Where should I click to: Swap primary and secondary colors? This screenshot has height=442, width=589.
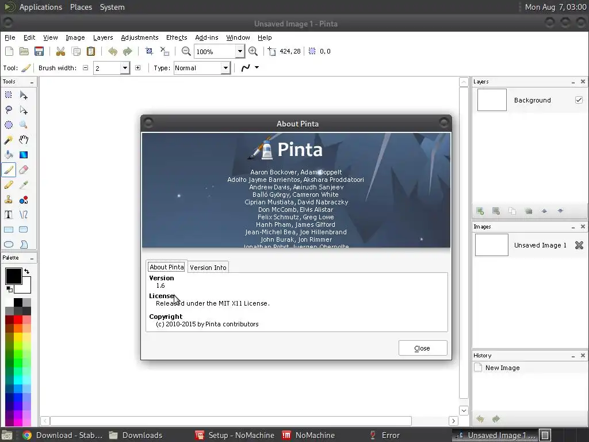point(26,272)
